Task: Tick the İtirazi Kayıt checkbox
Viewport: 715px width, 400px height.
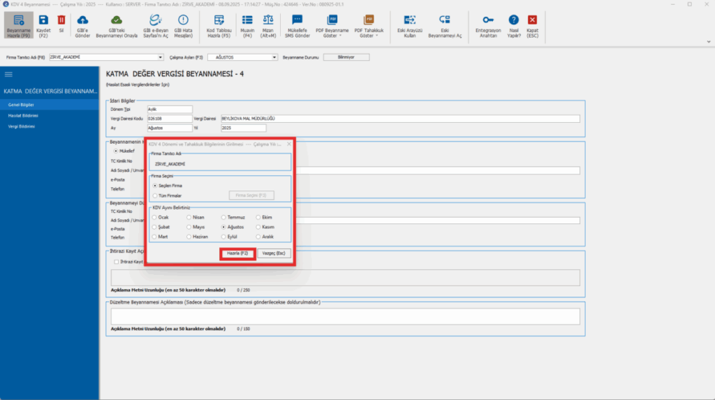Action: (x=117, y=262)
